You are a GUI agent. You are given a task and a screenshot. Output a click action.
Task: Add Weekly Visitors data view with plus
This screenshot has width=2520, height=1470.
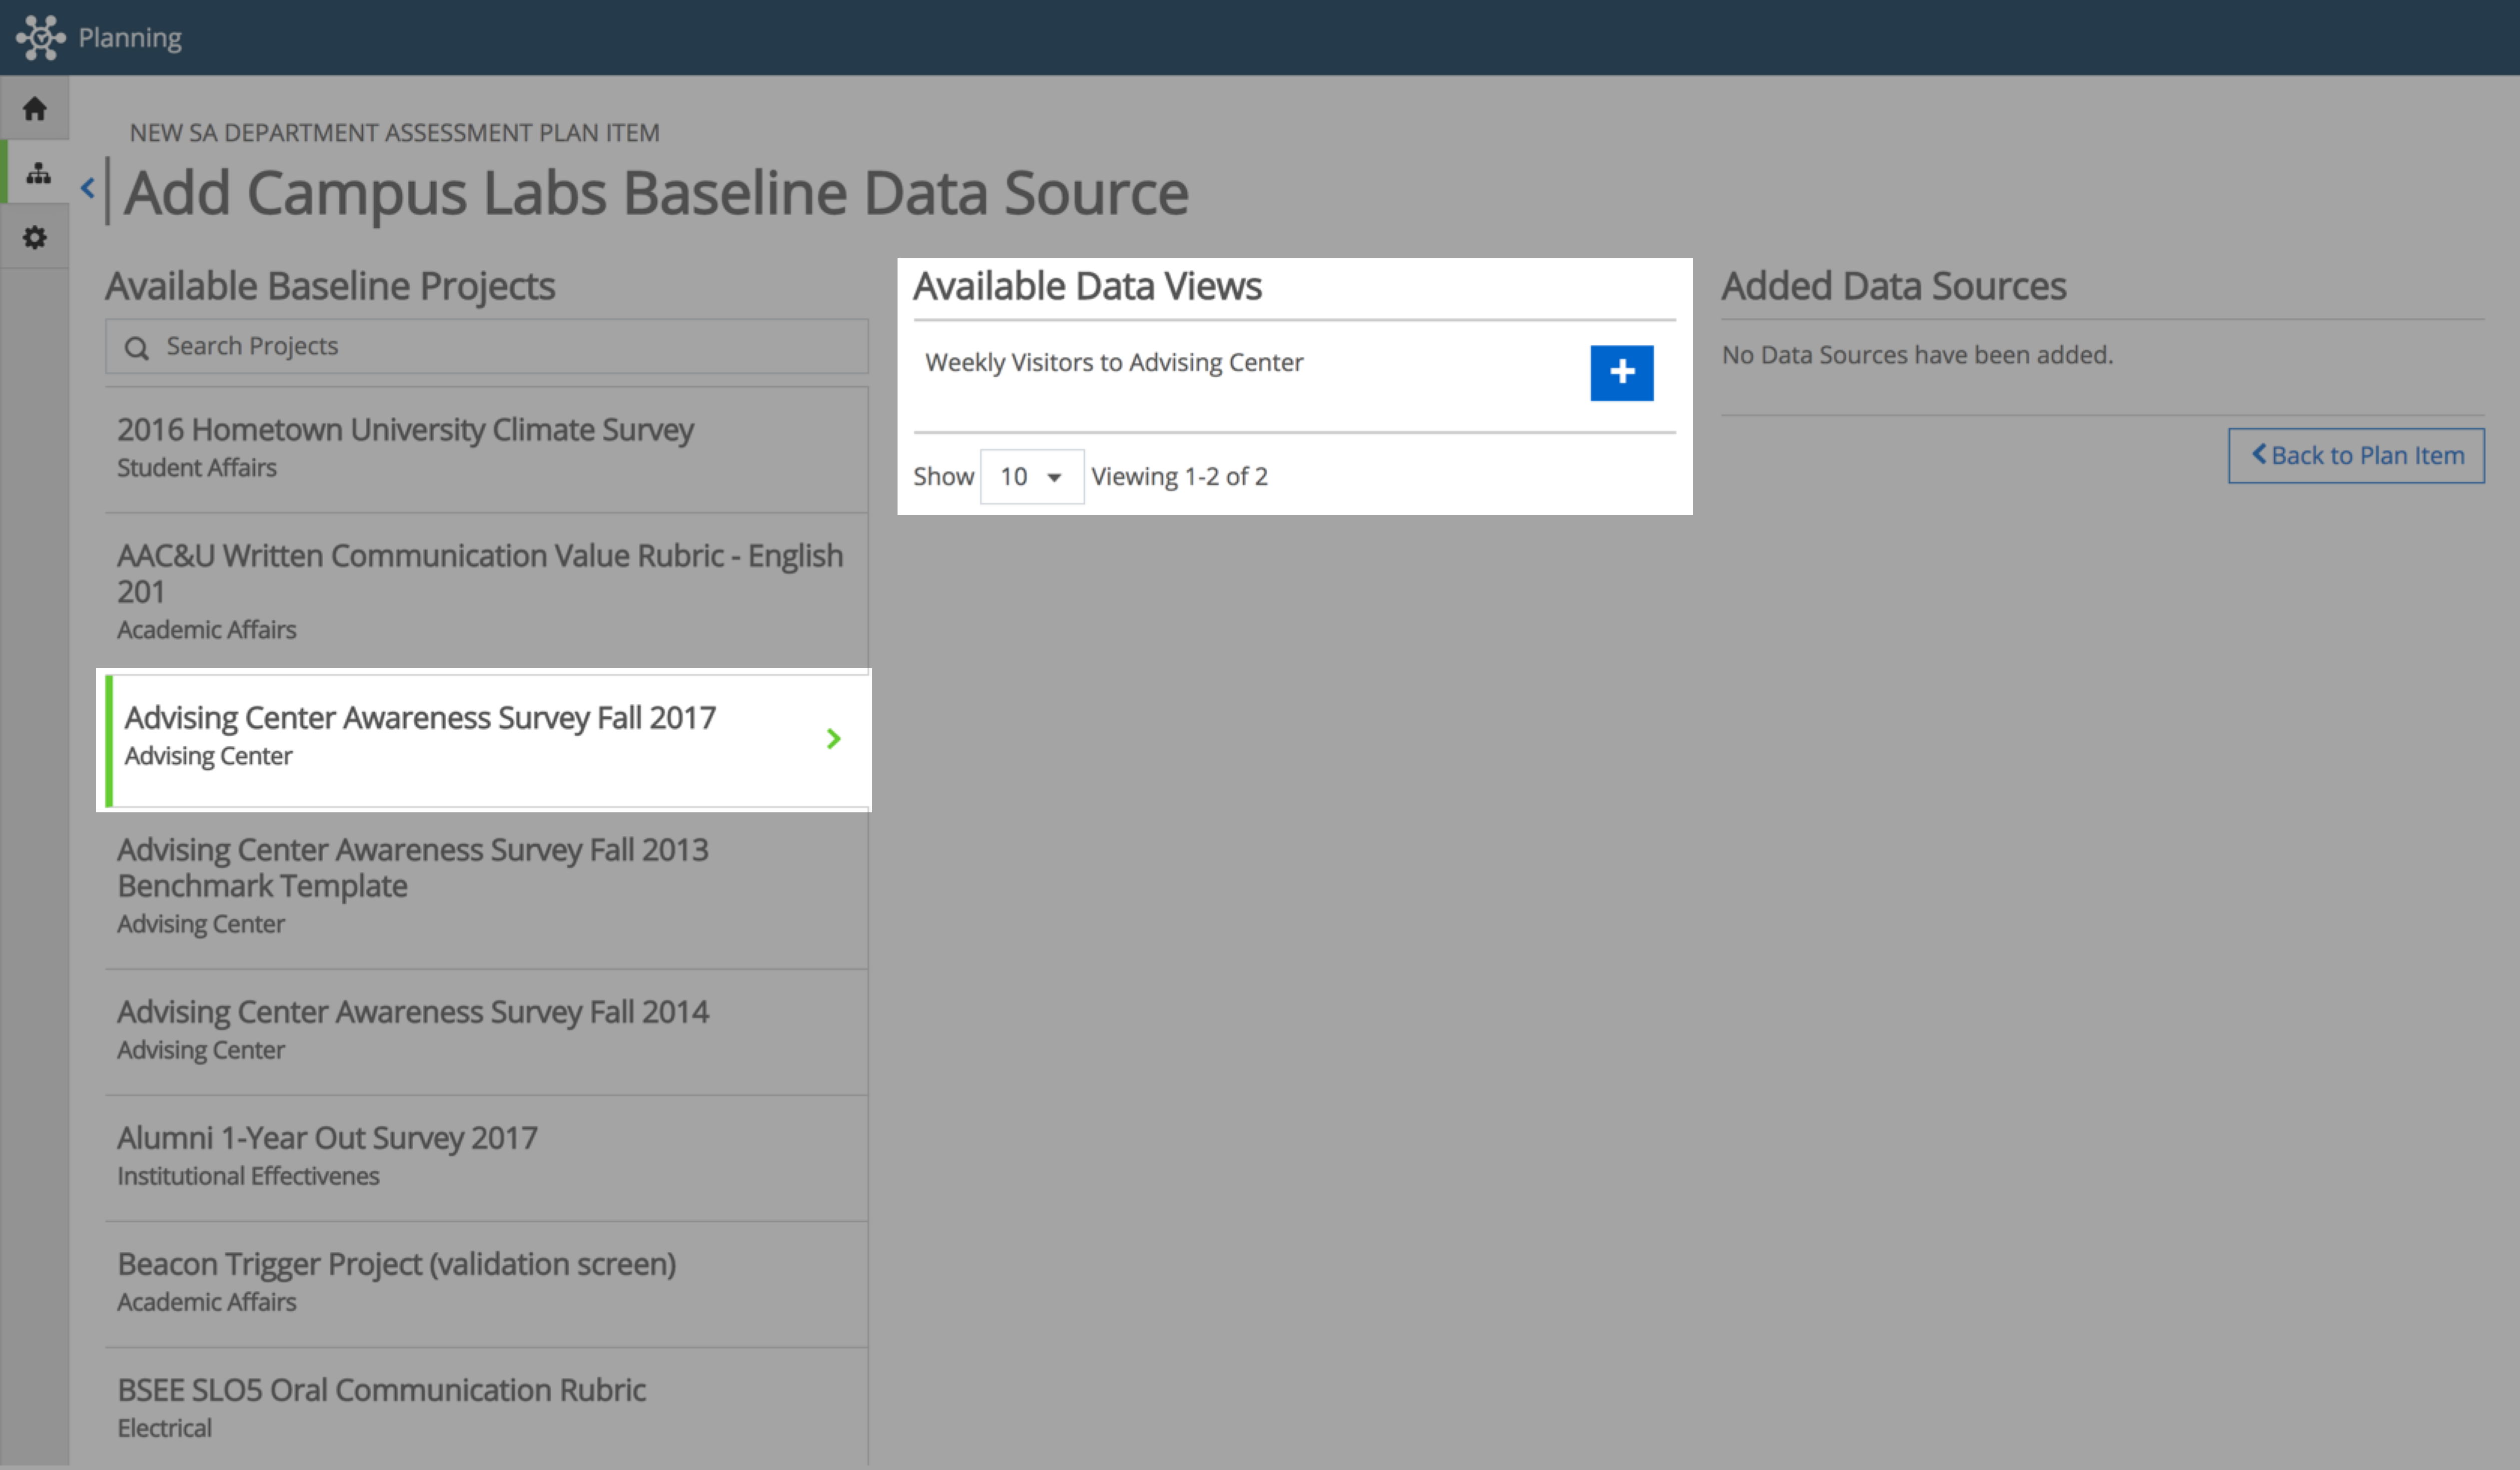click(x=1621, y=372)
